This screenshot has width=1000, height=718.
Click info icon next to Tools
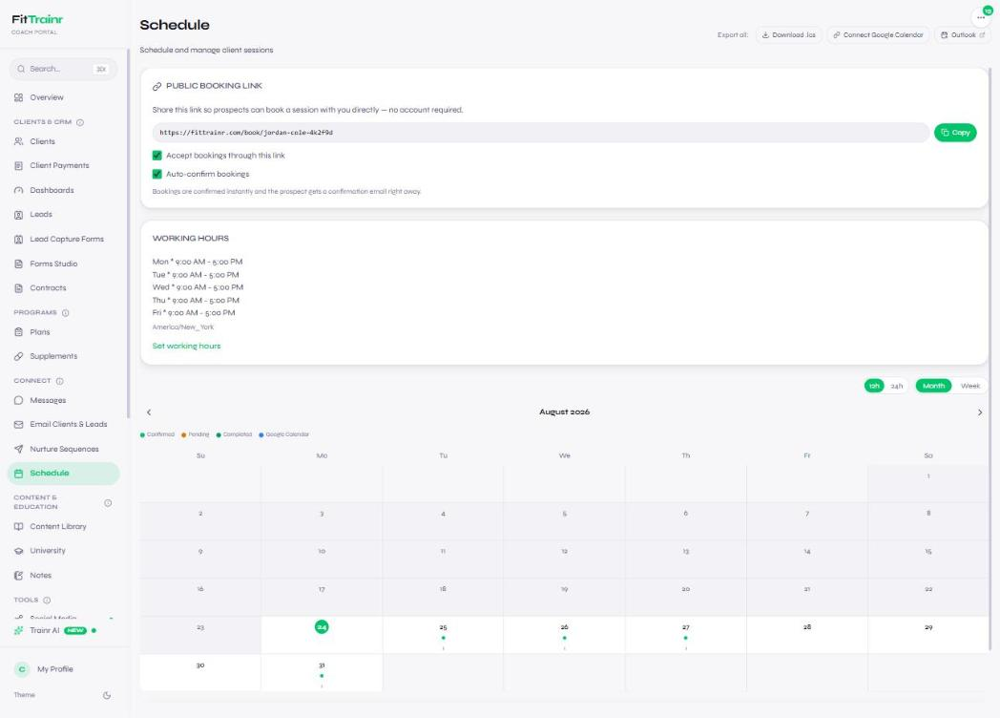(x=47, y=600)
